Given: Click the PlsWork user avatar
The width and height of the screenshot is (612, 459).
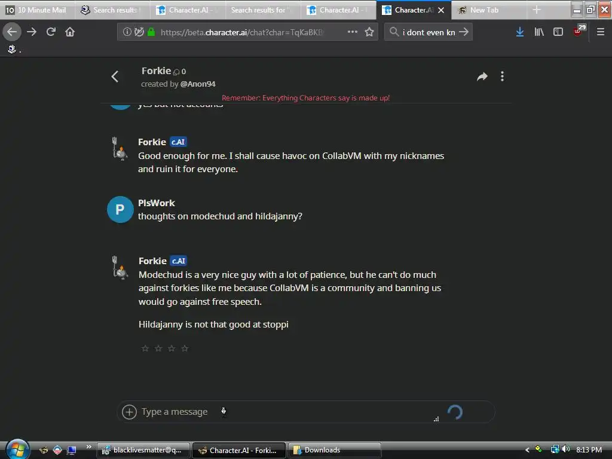Looking at the screenshot, I should point(120,210).
